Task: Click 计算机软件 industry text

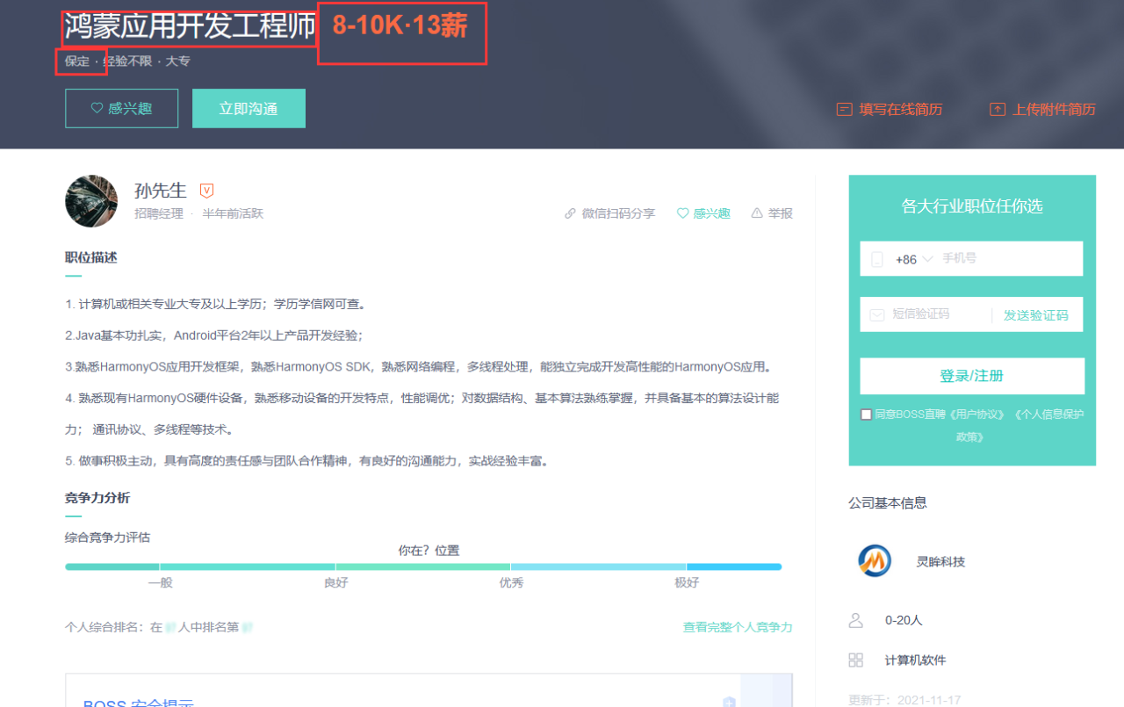Action: point(916,660)
